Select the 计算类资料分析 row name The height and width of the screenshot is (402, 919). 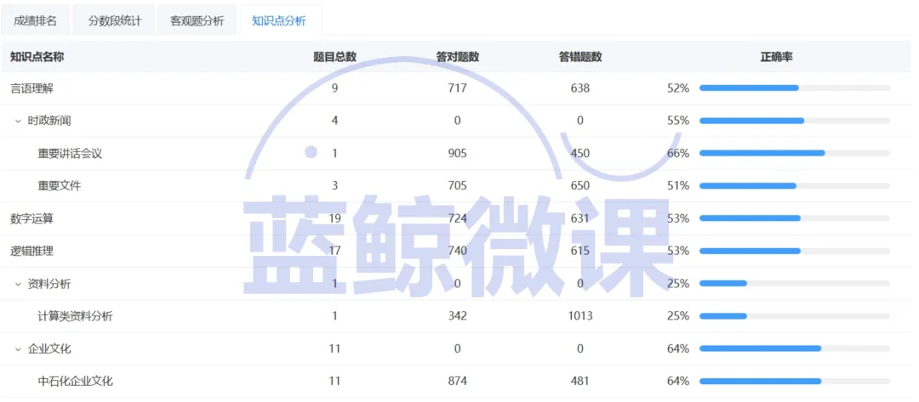75,316
